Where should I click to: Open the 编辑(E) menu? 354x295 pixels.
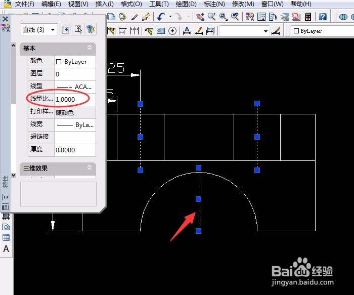coord(51,4)
